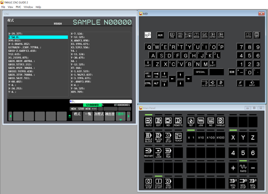Click the SPDL STOP spindle button

coord(243,183)
